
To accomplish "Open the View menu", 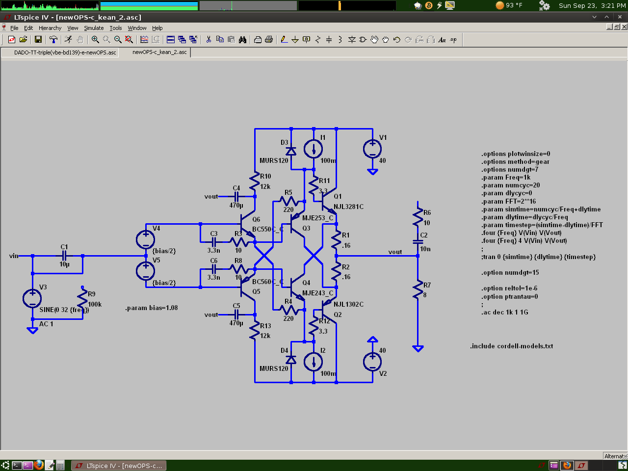I will (73, 28).
